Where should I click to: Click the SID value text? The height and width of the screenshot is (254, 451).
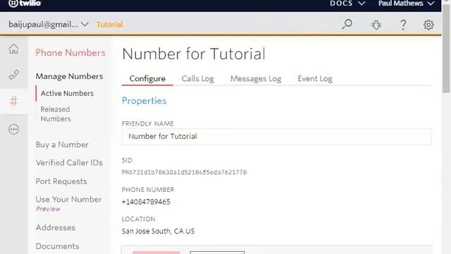click(x=184, y=172)
